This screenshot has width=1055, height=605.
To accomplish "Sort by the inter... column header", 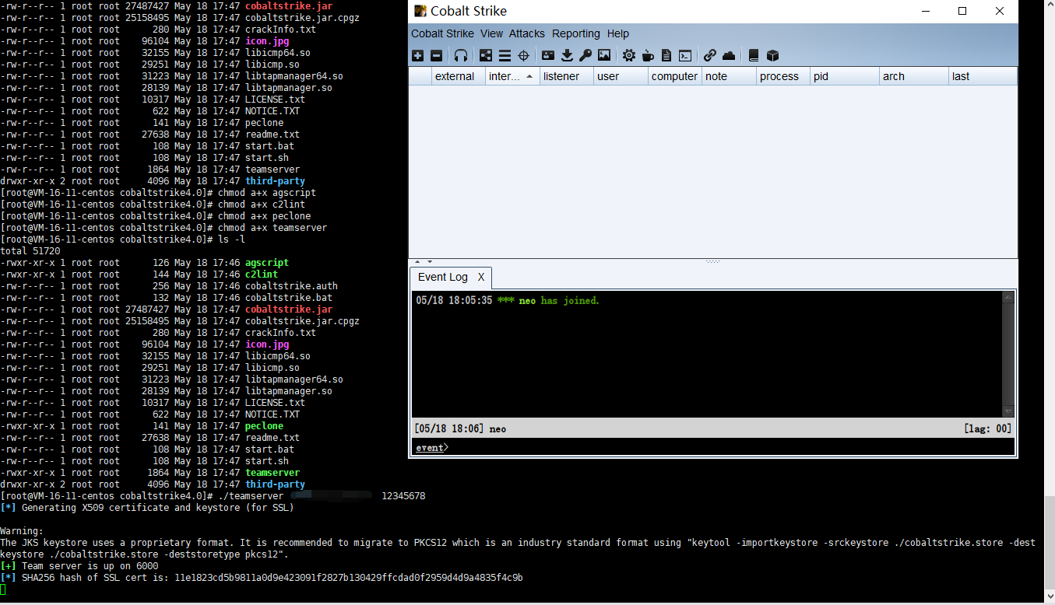I will click(512, 76).
